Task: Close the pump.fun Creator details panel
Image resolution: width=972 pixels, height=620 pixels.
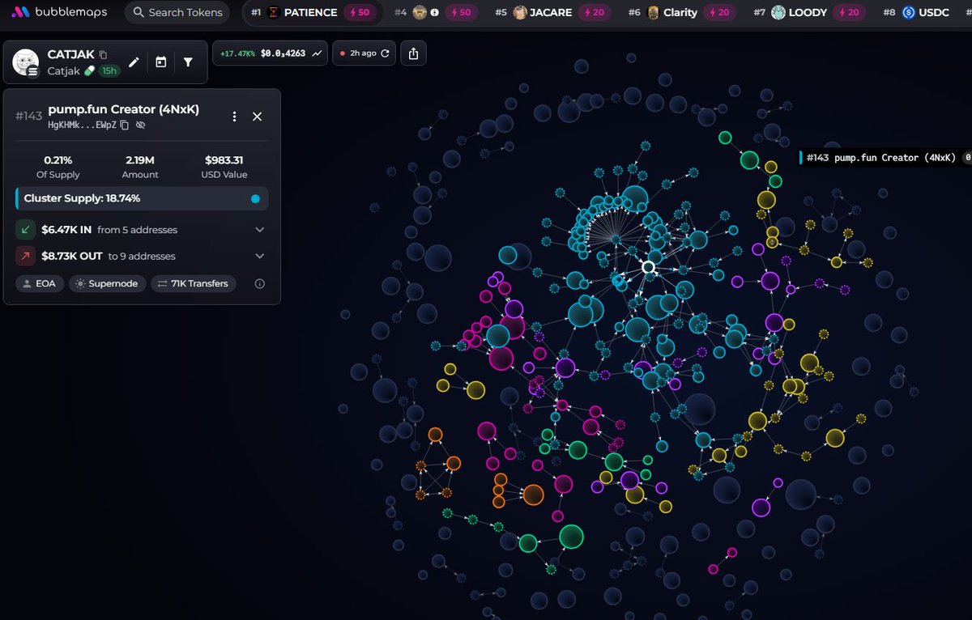Action: (257, 117)
